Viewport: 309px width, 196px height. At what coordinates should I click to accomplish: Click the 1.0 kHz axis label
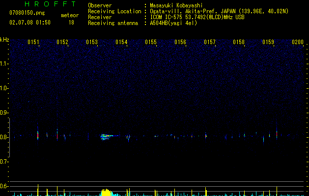coord(4,88)
